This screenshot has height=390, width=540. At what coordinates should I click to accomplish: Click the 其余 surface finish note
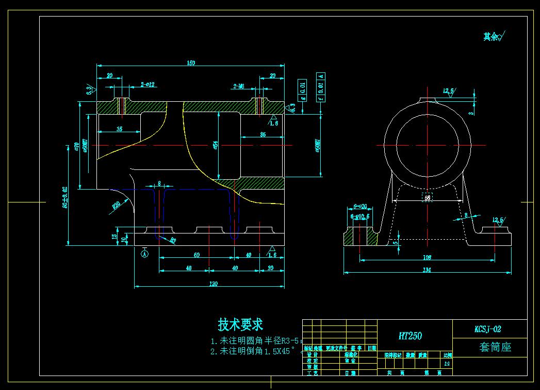(x=494, y=36)
